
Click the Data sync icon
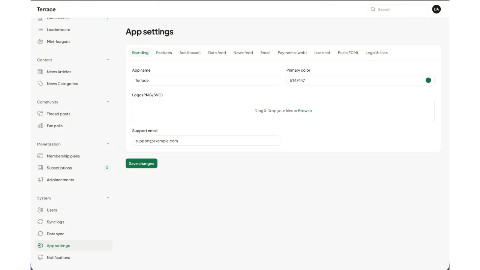(x=40, y=234)
